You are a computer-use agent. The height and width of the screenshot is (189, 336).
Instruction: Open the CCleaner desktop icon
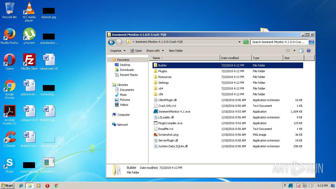9,139
